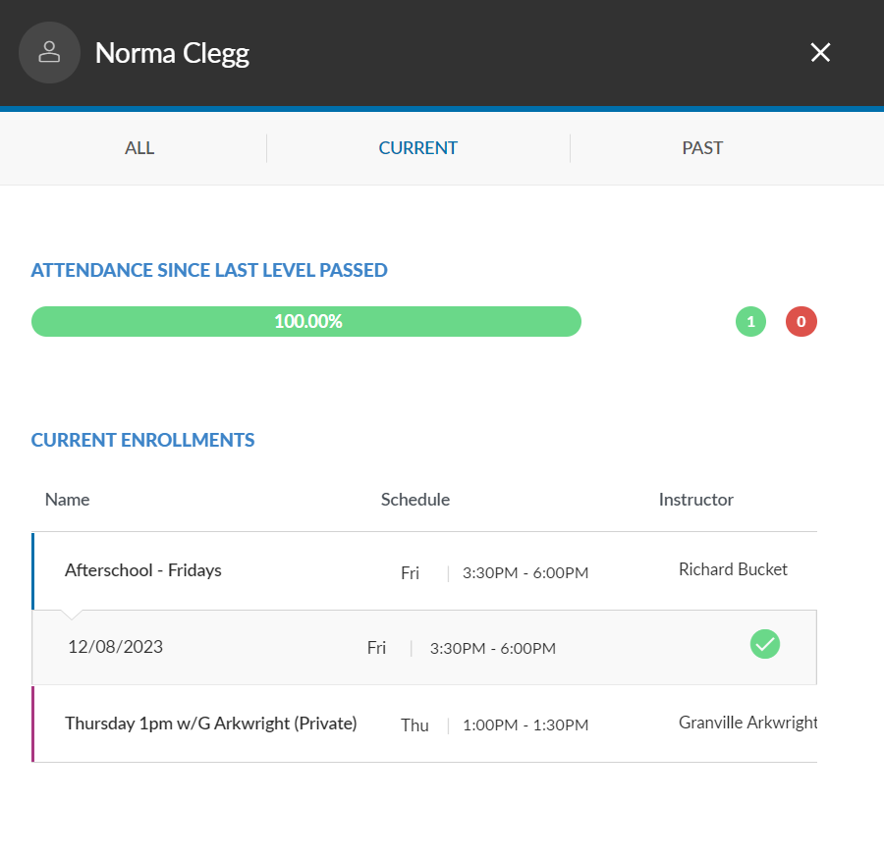
Task: Select the CURRENT tab
Action: click(417, 148)
